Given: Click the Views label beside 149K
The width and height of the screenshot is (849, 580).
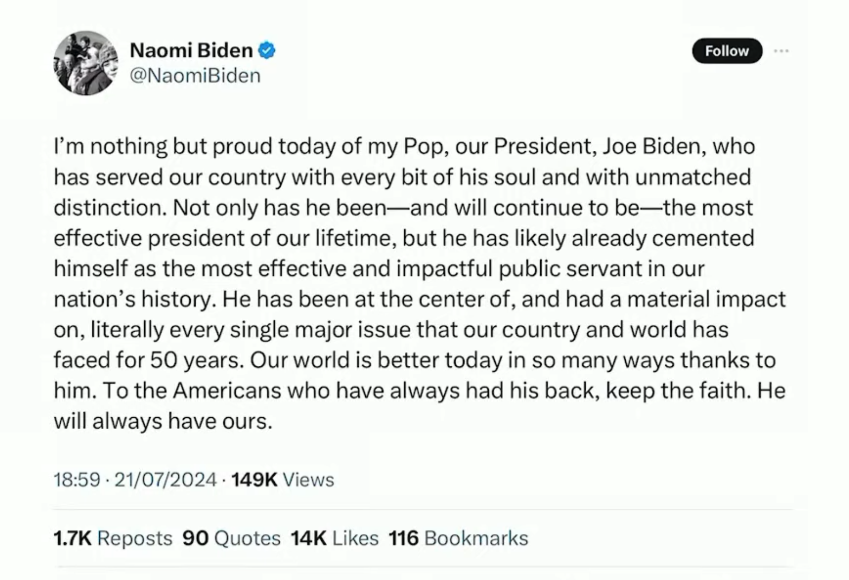Looking at the screenshot, I should [x=308, y=480].
